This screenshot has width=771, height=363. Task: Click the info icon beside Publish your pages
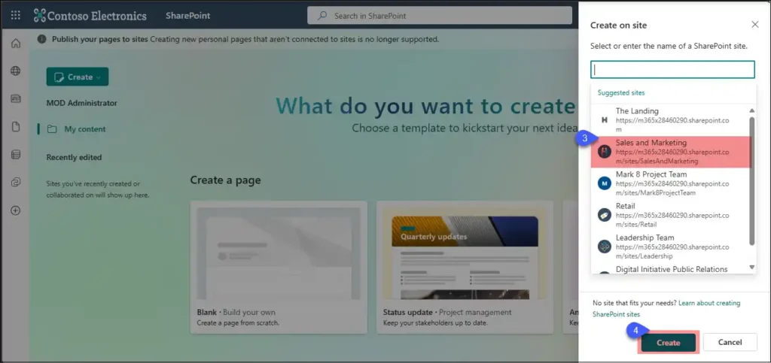[x=42, y=39]
